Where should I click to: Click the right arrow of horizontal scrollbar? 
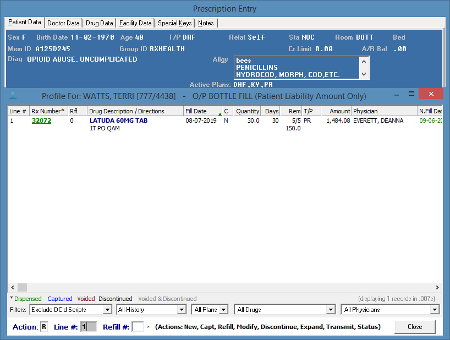437,288
